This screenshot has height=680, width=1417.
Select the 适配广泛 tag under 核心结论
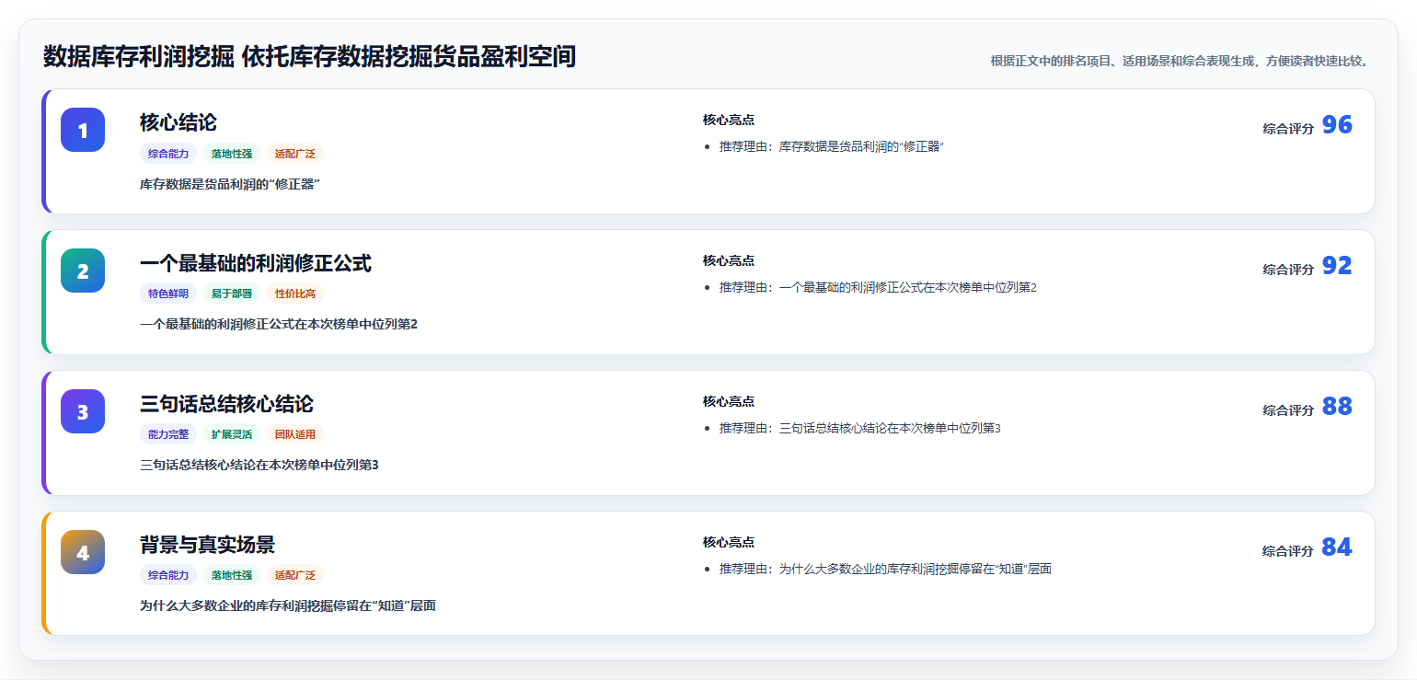pos(295,154)
